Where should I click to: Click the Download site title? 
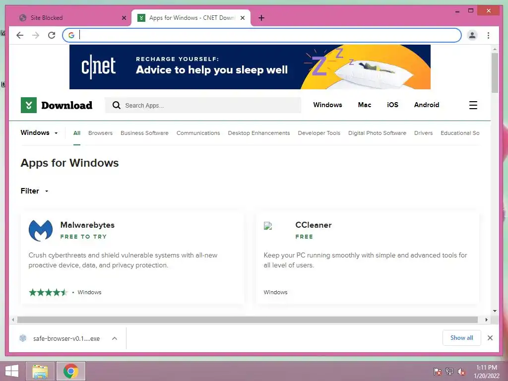tap(67, 105)
